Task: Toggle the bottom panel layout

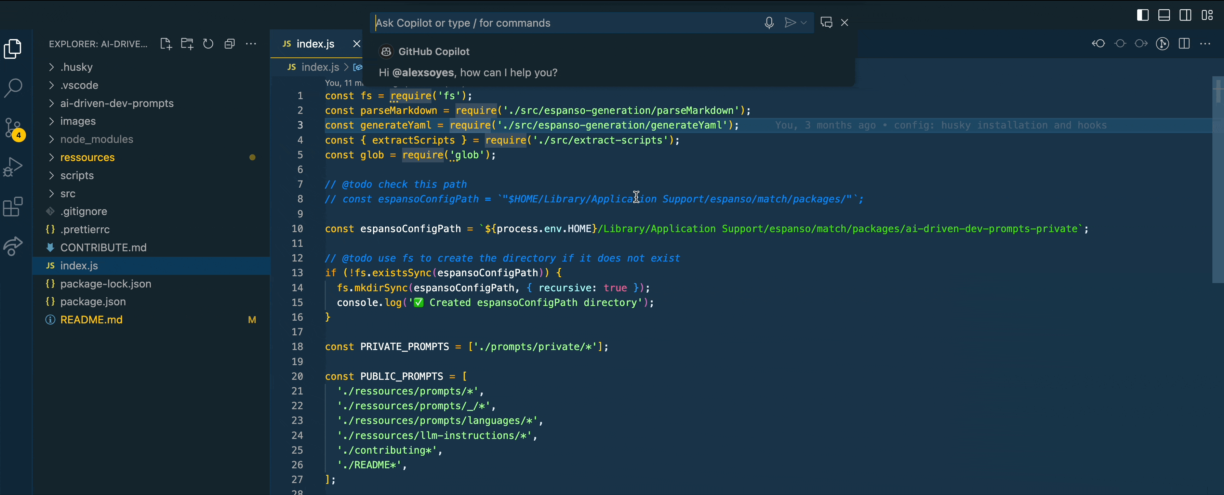Action: (x=1164, y=15)
